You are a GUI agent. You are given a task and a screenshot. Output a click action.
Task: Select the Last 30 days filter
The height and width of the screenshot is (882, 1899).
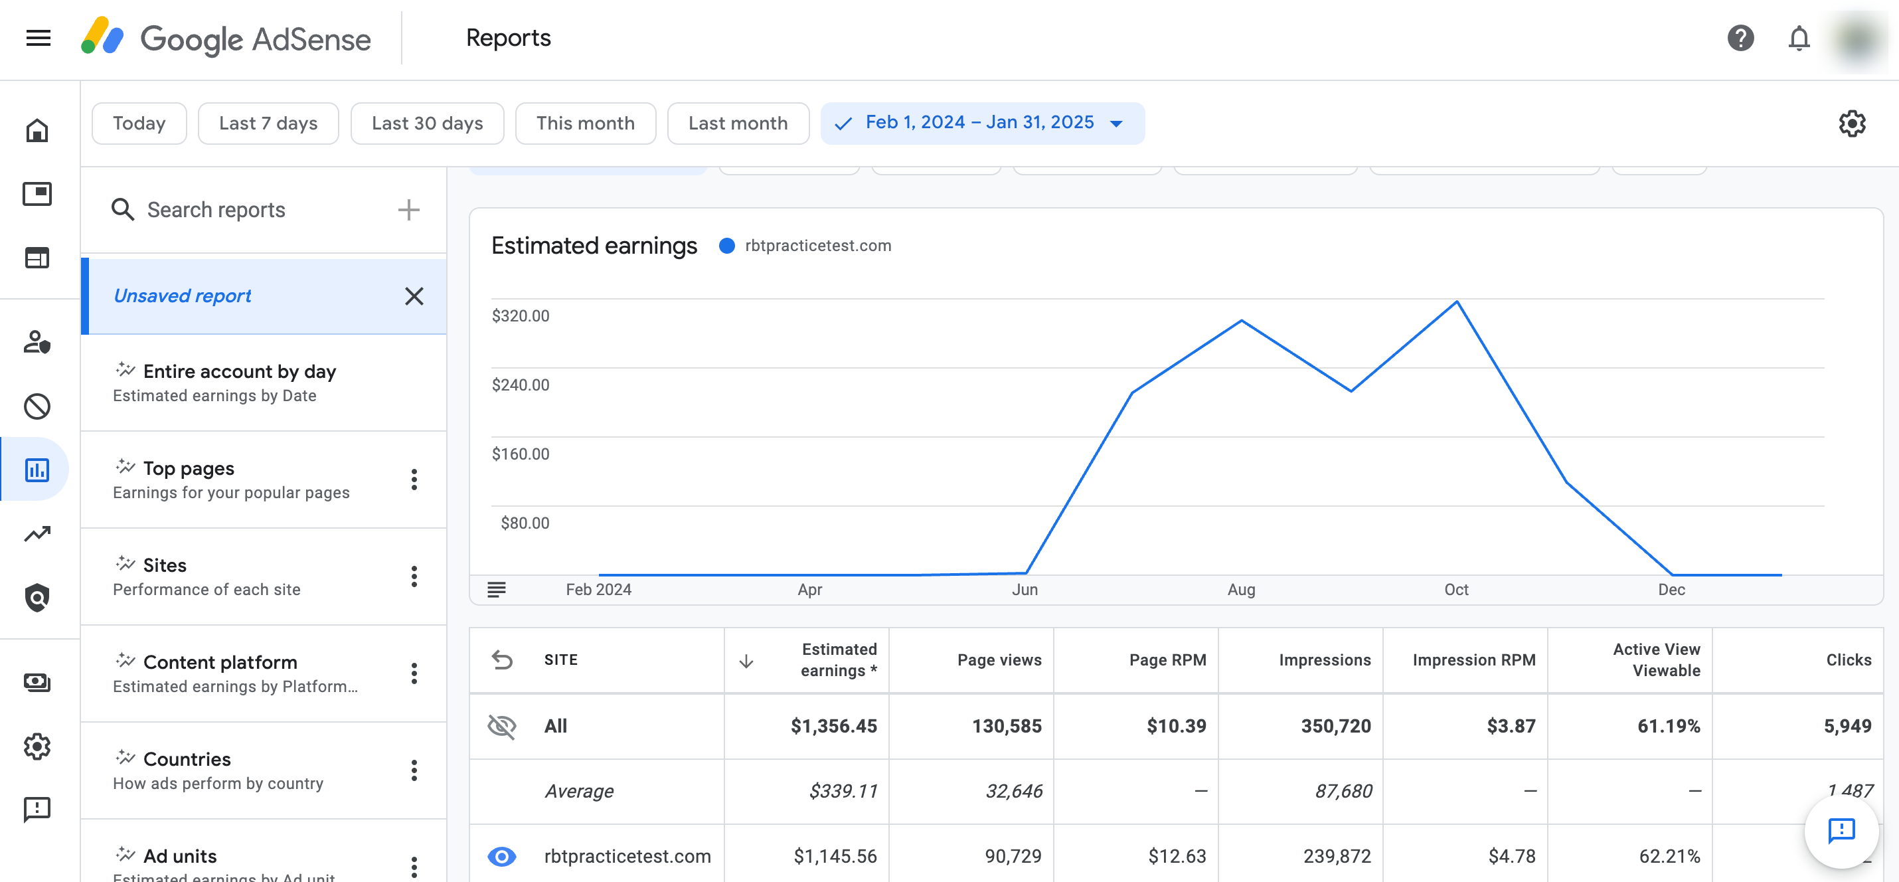[x=428, y=123]
